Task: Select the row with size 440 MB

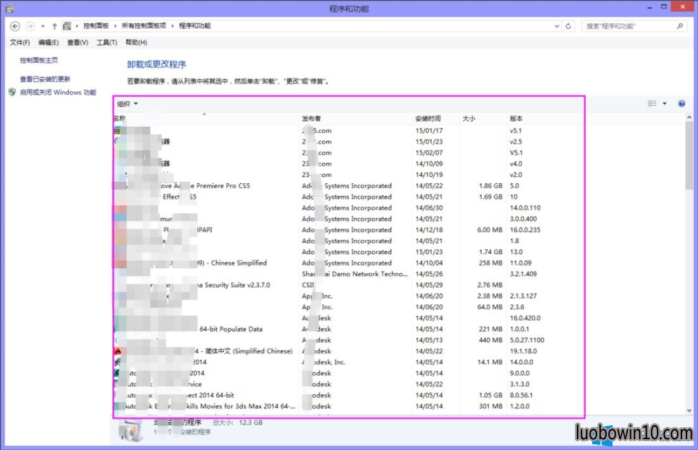Action: point(348,340)
